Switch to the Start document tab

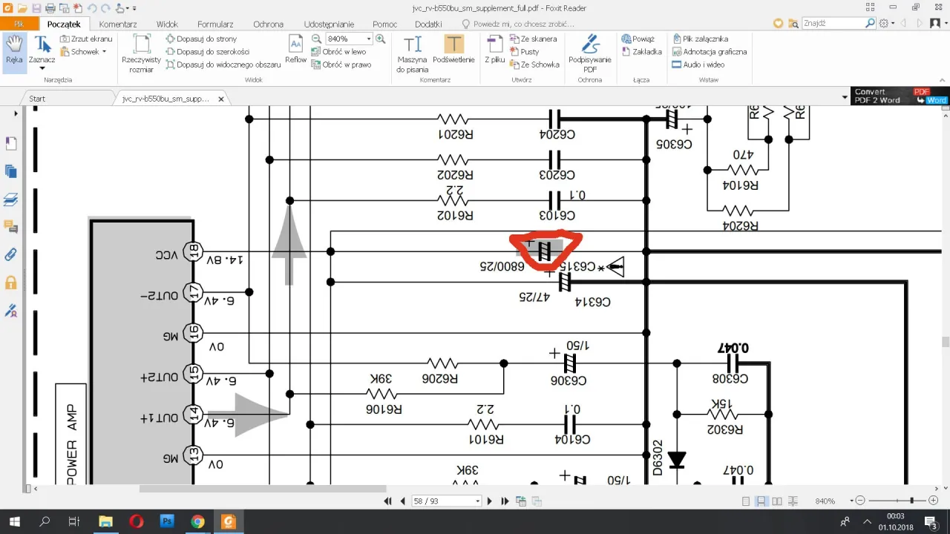click(x=37, y=99)
